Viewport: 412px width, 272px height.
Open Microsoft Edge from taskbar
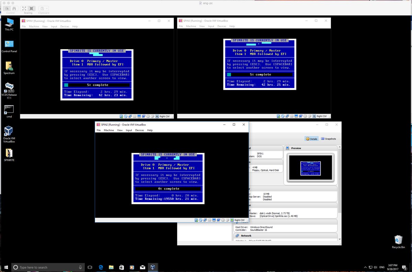[x=101, y=267]
